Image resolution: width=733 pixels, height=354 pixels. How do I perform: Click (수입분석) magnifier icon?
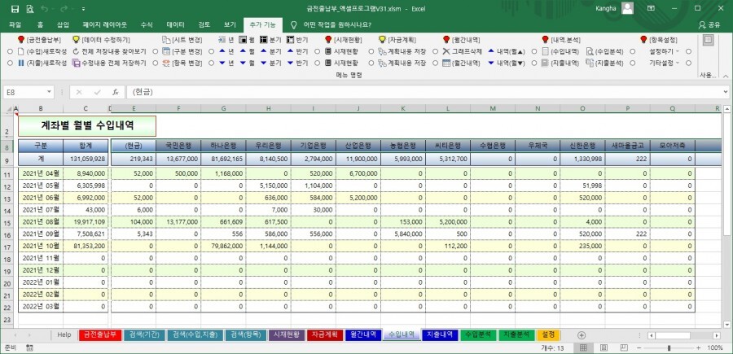tap(590, 51)
